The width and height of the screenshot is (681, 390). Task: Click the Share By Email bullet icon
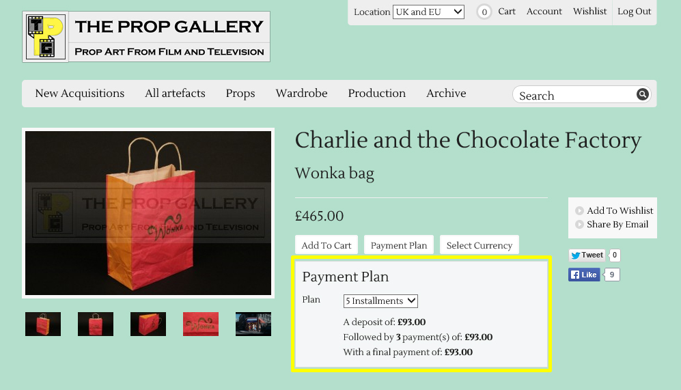579,225
